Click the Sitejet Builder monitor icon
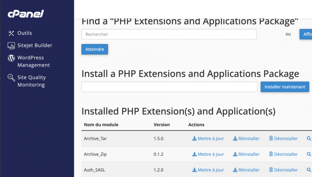The image size is (312, 177). 11,46
